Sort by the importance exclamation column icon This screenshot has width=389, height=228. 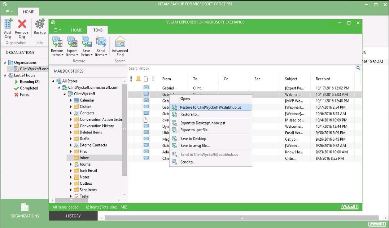click(x=131, y=79)
